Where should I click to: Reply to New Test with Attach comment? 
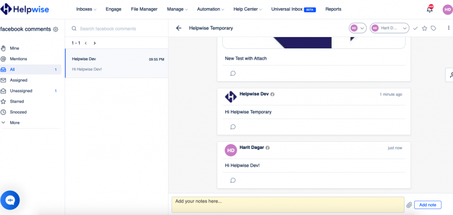[233, 73]
